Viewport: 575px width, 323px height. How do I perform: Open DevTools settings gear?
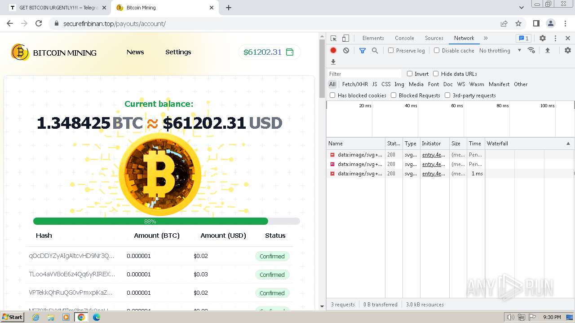[543, 38]
